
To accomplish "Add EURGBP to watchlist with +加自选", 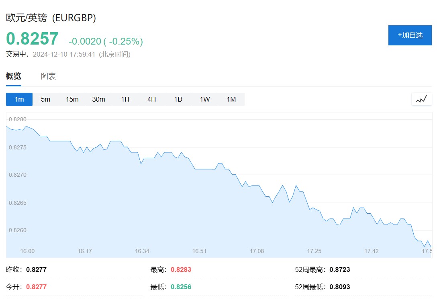I will pyautogui.click(x=410, y=35).
